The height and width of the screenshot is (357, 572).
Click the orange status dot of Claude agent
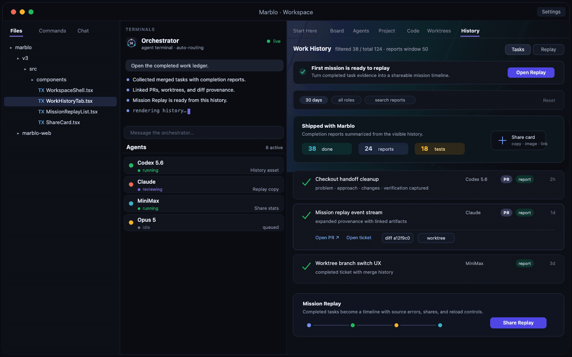131,184
